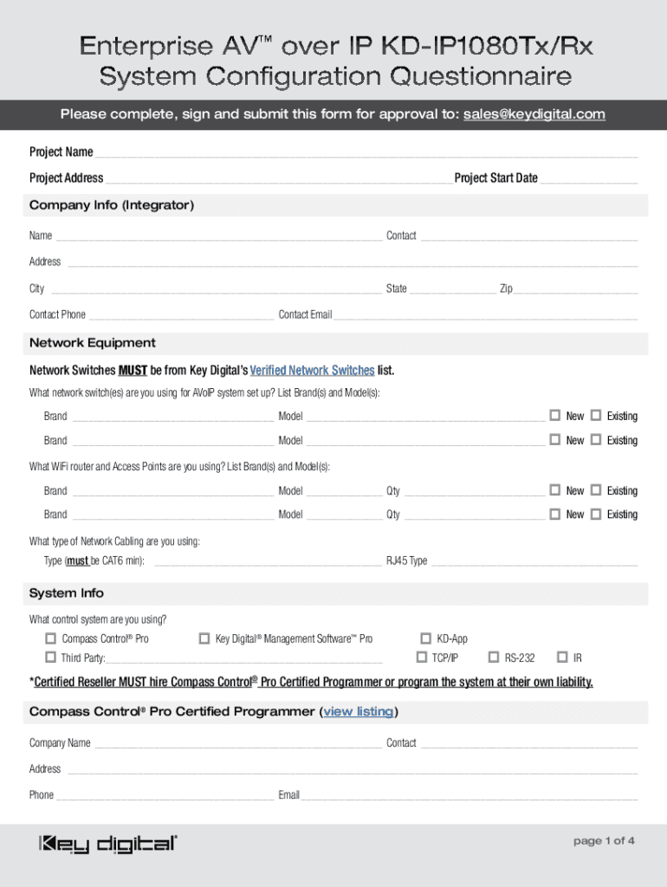This screenshot has width=667, height=887.
Task: Tick the RS-232 checkbox
Action: click(x=494, y=657)
